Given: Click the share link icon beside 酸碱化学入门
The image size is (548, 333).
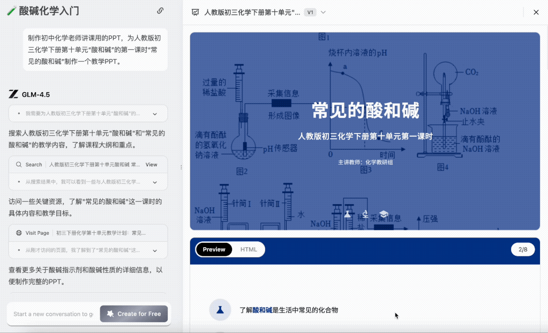Looking at the screenshot, I should [160, 11].
